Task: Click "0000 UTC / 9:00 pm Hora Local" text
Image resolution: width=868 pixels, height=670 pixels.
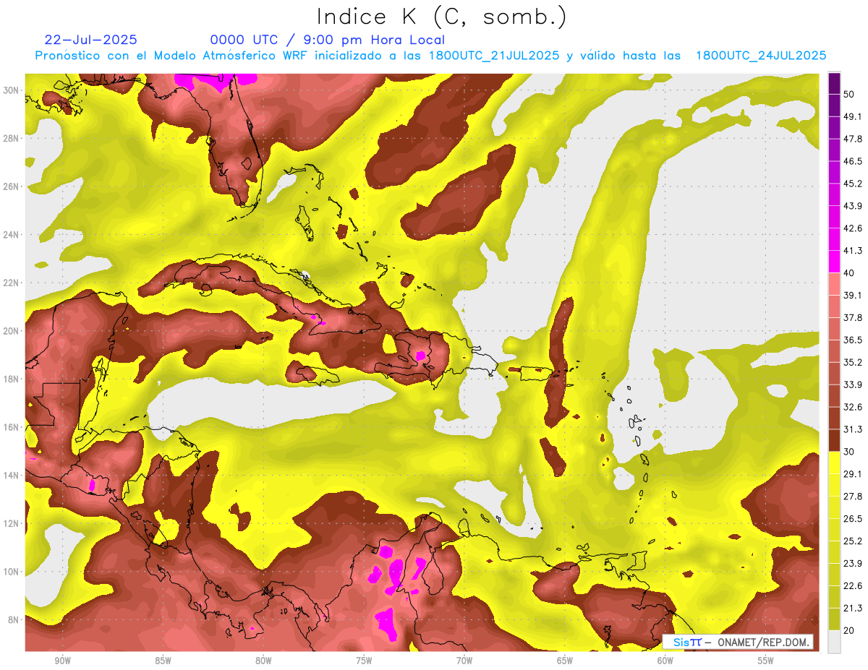Action: (x=328, y=40)
